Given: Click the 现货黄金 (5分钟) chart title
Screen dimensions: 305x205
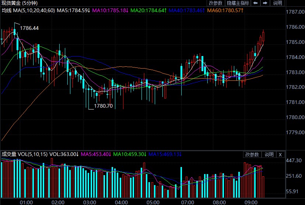Looking at the screenshot, I should (20, 3).
